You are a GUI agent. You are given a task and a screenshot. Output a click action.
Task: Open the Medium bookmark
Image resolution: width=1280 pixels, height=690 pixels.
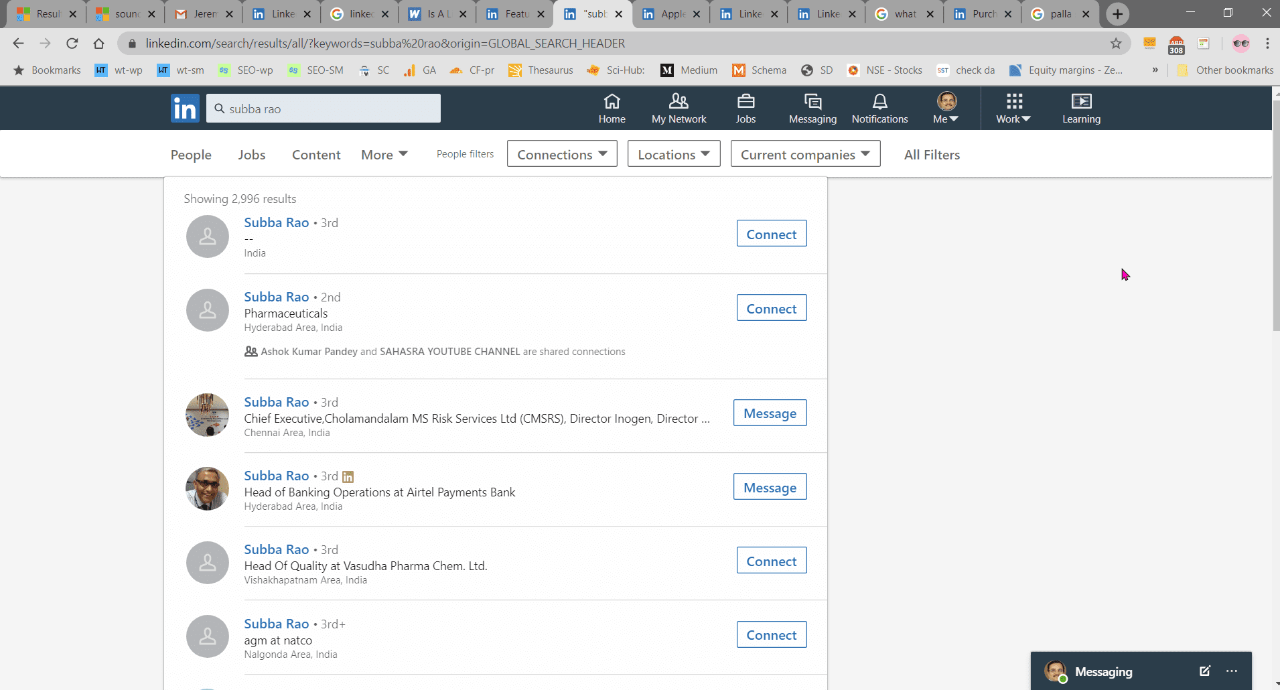pos(689,70)
